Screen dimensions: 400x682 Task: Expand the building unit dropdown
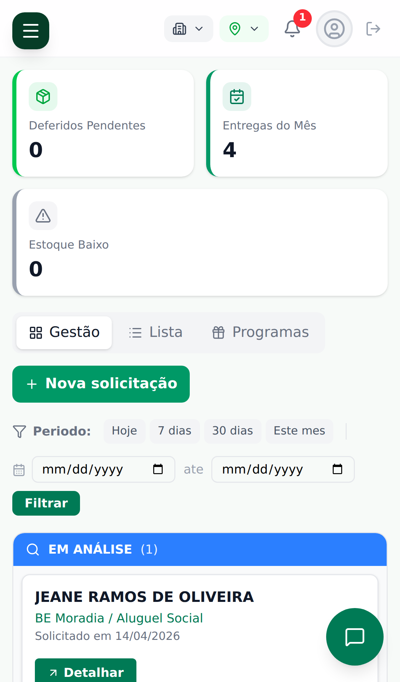coord(188,29)
